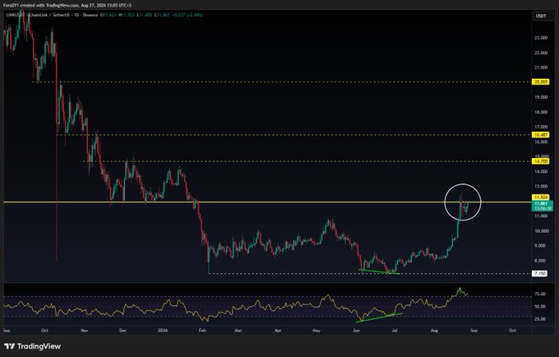Viewport: 559px width, 357px height.
Task: Click the 'created with TradingView.com' header text
Action: tap(49, 6)
